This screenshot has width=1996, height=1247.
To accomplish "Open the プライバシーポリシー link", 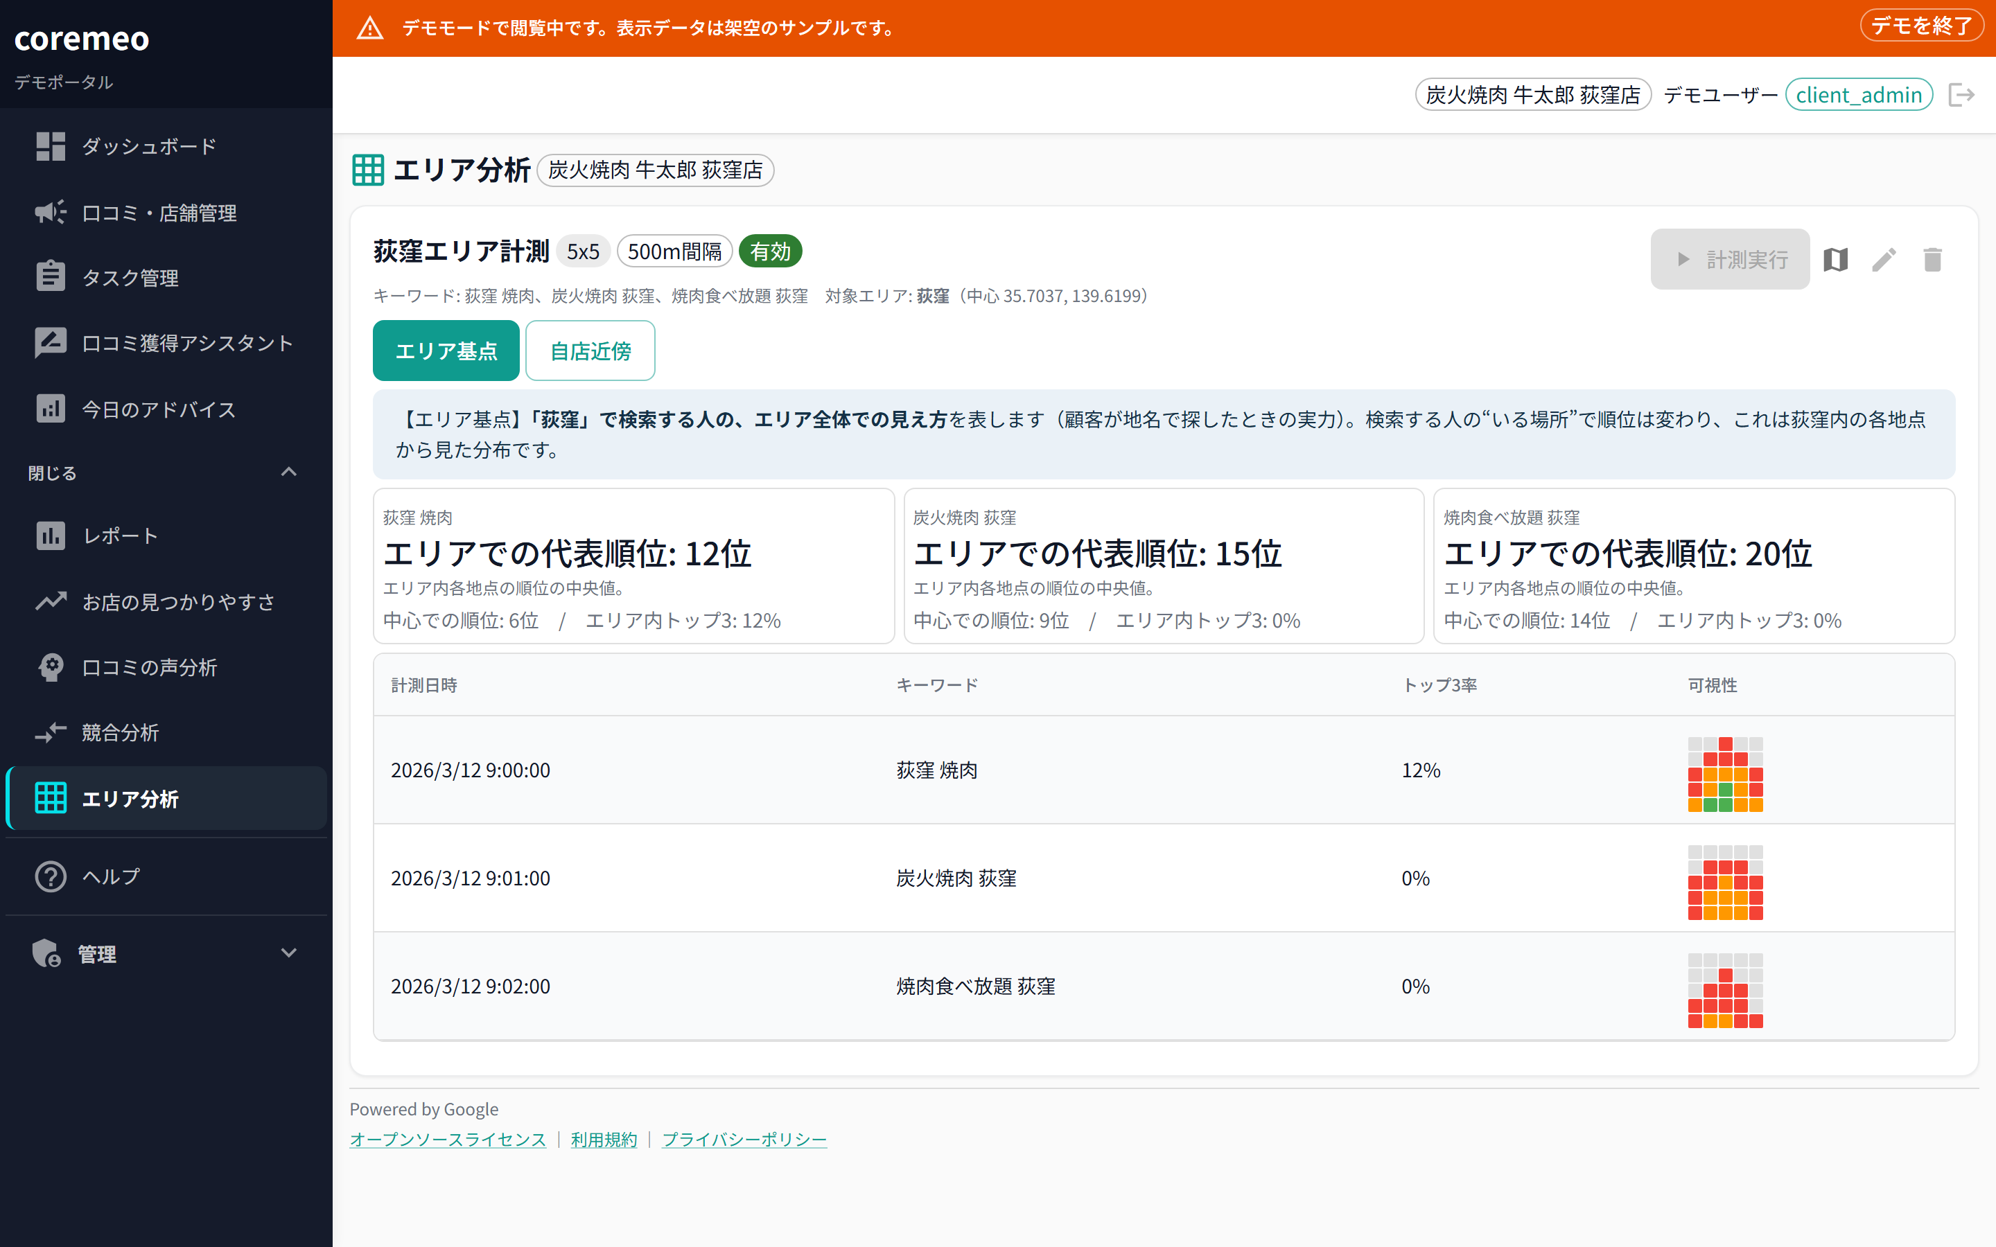I will pos(744,1139).
